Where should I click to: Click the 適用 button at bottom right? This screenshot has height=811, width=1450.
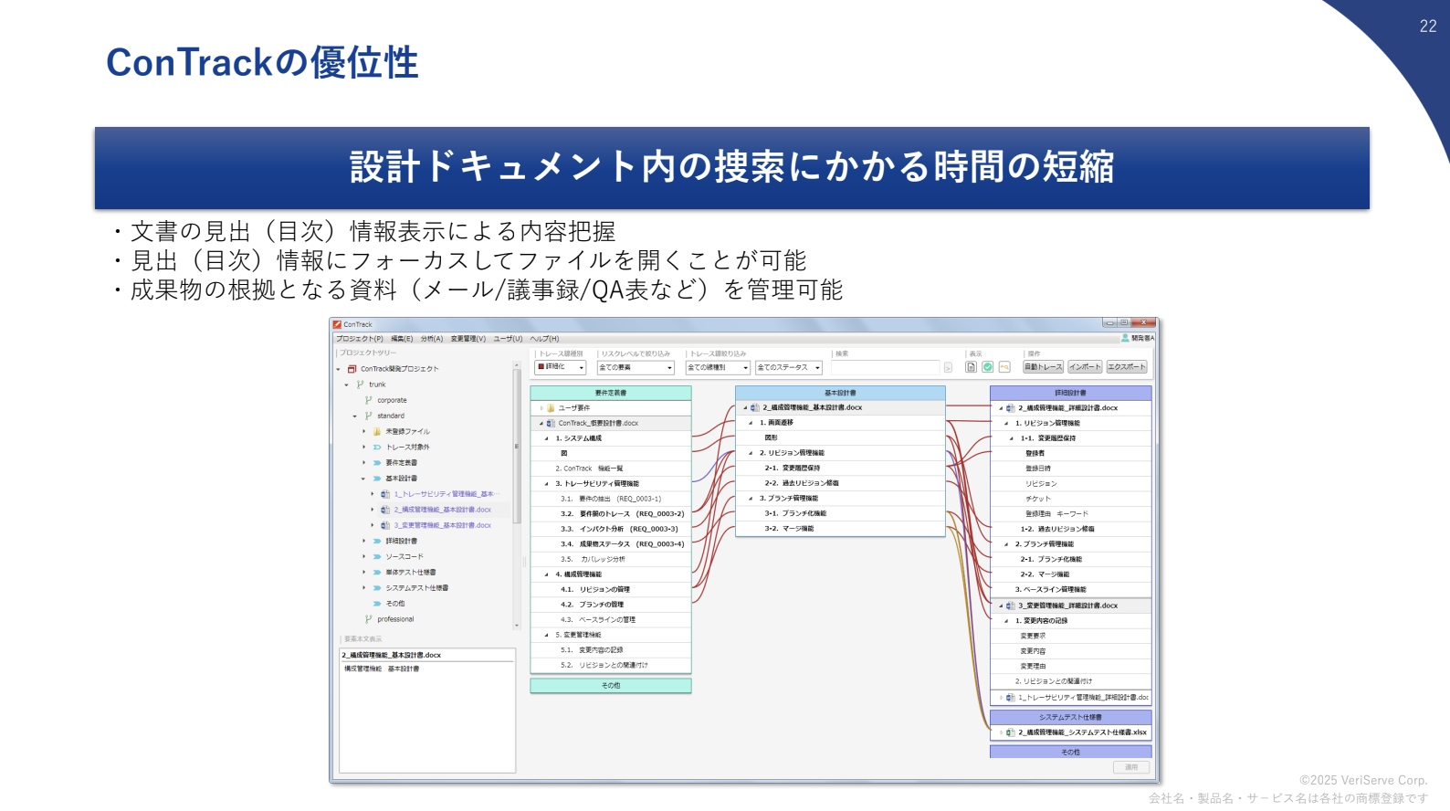pyautogui.click(x=1131, y=767)
